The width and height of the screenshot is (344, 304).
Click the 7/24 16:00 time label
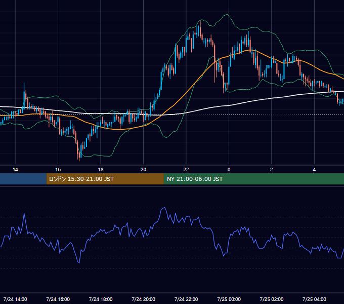coord(58,299)
